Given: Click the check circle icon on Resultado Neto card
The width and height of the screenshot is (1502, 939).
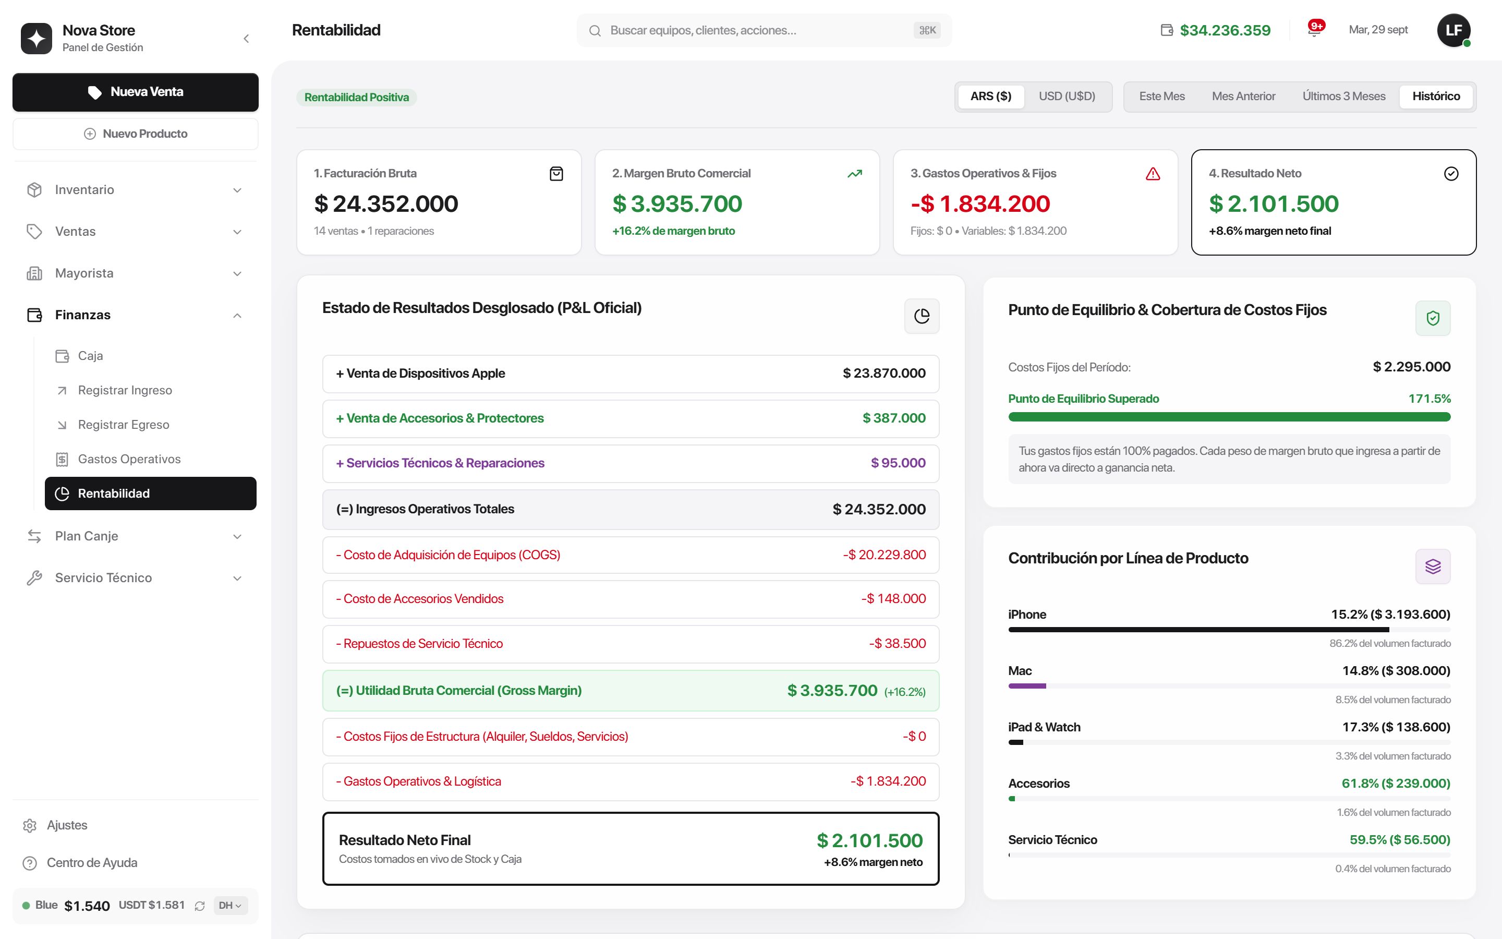Looking at the screenshot, I should tap(1451, 174).
